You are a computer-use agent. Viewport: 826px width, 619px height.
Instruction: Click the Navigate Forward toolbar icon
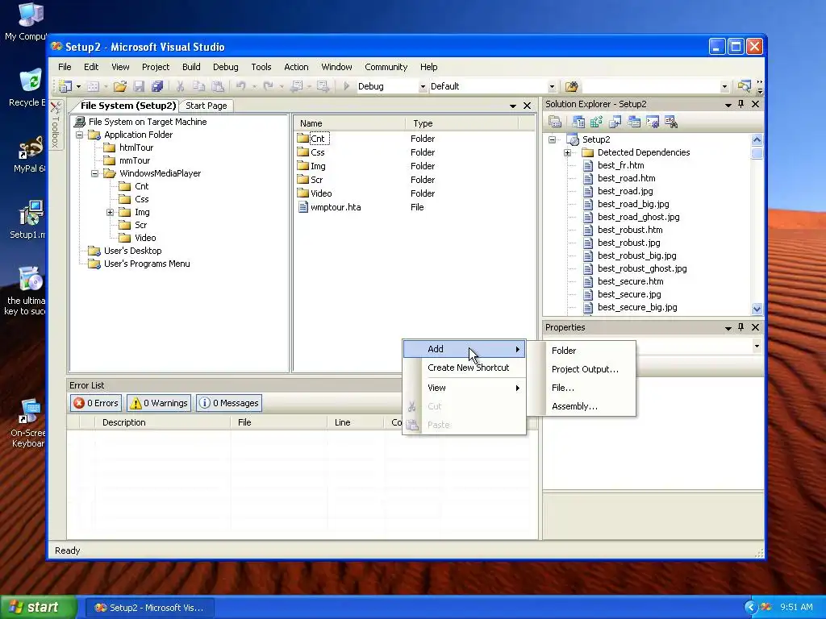(x=323, y=86)
